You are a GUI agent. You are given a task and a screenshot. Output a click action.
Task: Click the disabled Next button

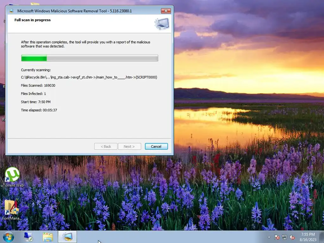tap(129, 146)
